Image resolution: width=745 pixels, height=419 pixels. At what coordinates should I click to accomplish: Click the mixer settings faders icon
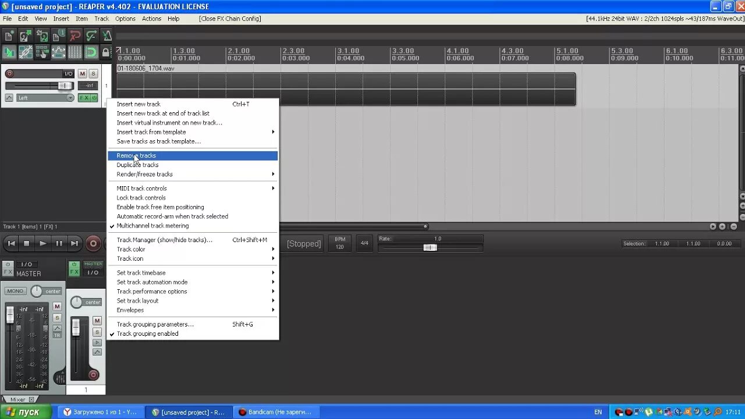pyautogui.click(x=61, y=378)
